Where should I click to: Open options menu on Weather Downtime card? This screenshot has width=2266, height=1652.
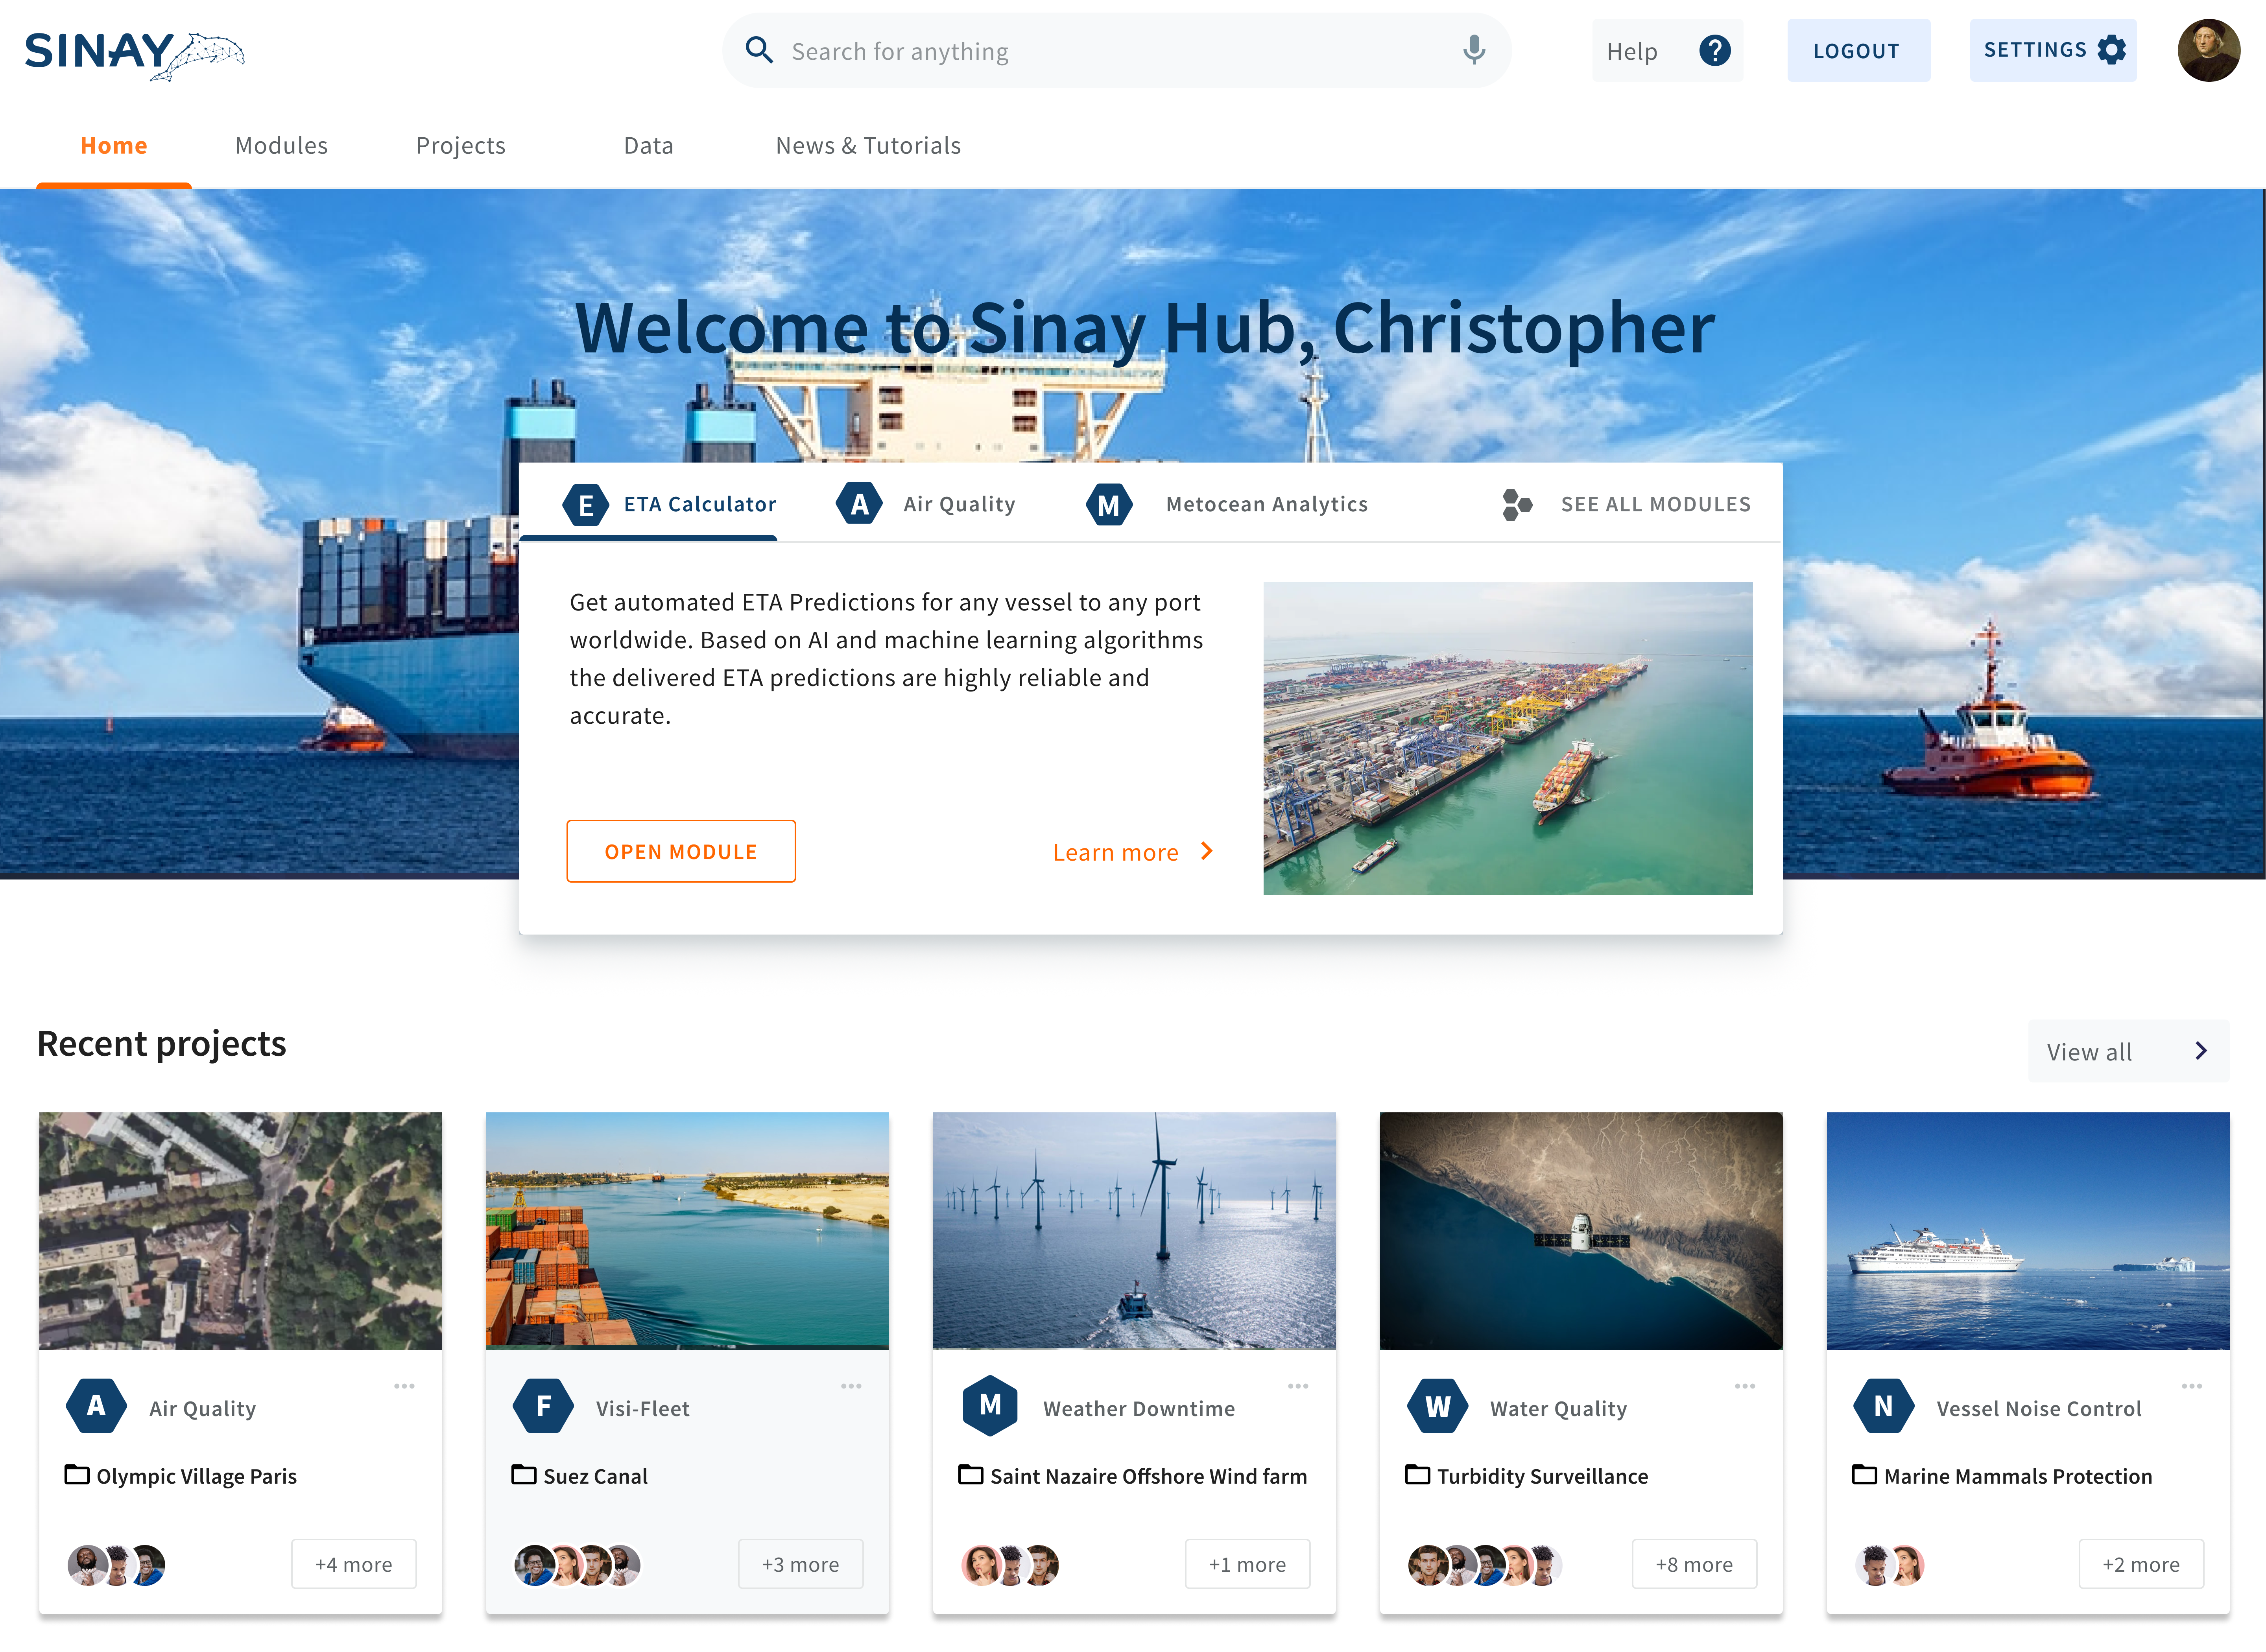[x=1298, y=1386]
